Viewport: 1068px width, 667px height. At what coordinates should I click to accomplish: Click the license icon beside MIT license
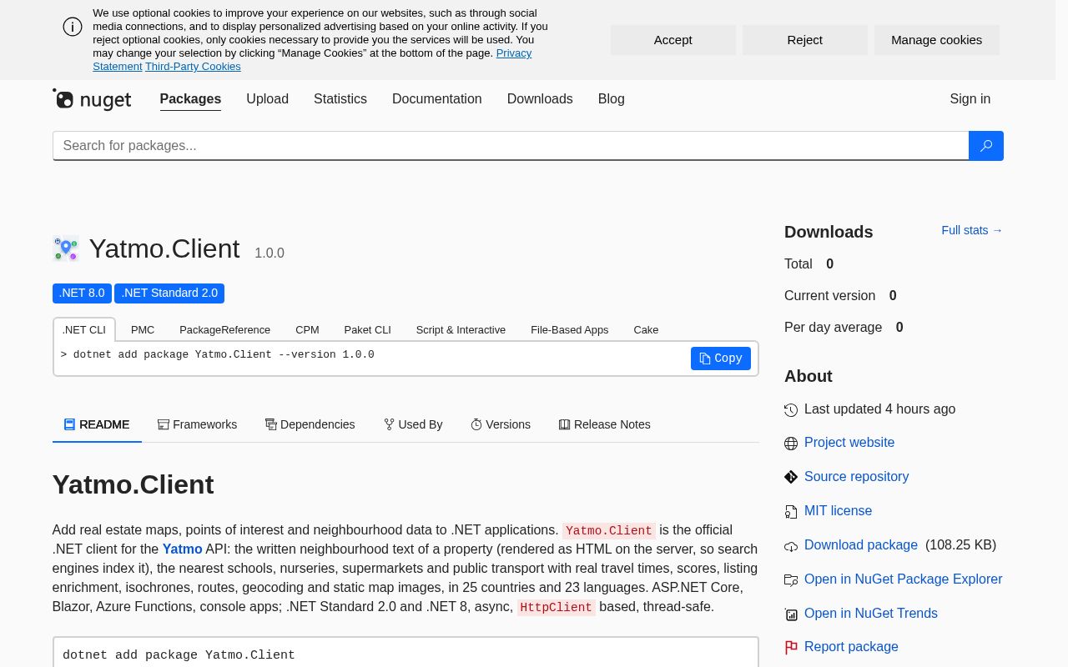tap(791, 511)
